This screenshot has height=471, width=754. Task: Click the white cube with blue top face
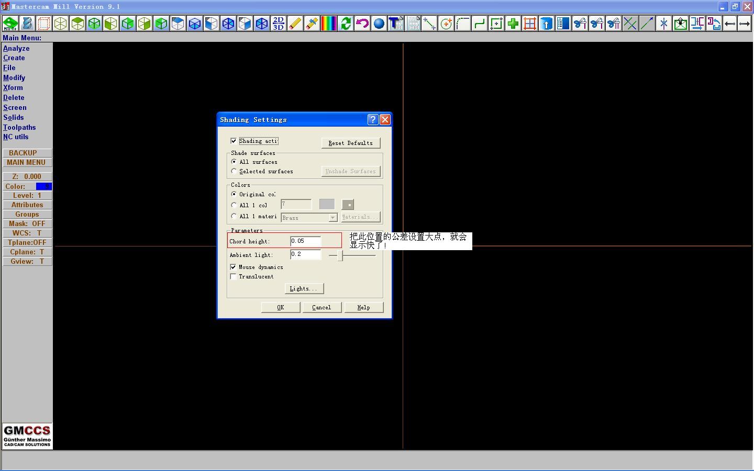pyautogui.click(x=178, y=24)
